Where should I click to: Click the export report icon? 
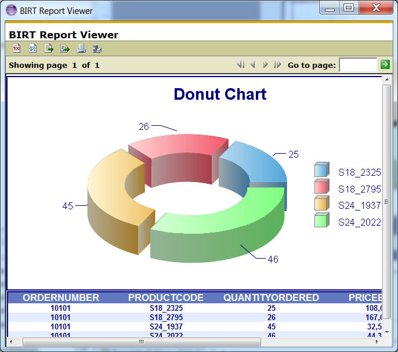coord(65,49)
